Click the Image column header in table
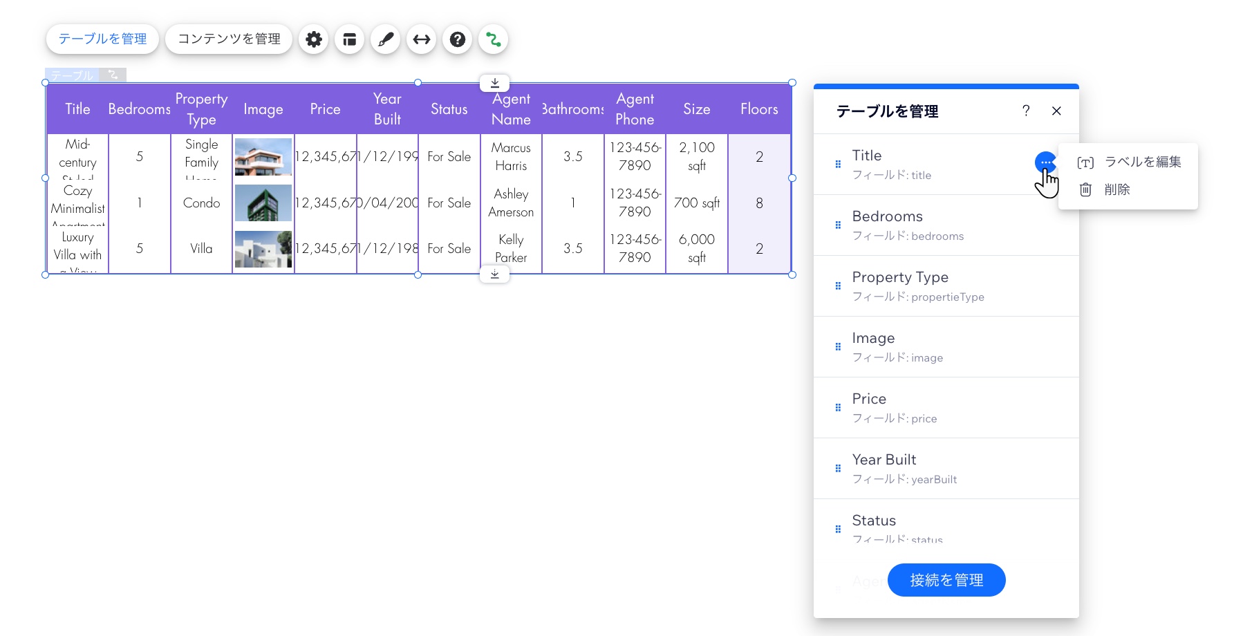1243x636 pixels. (x=263, y=109)
